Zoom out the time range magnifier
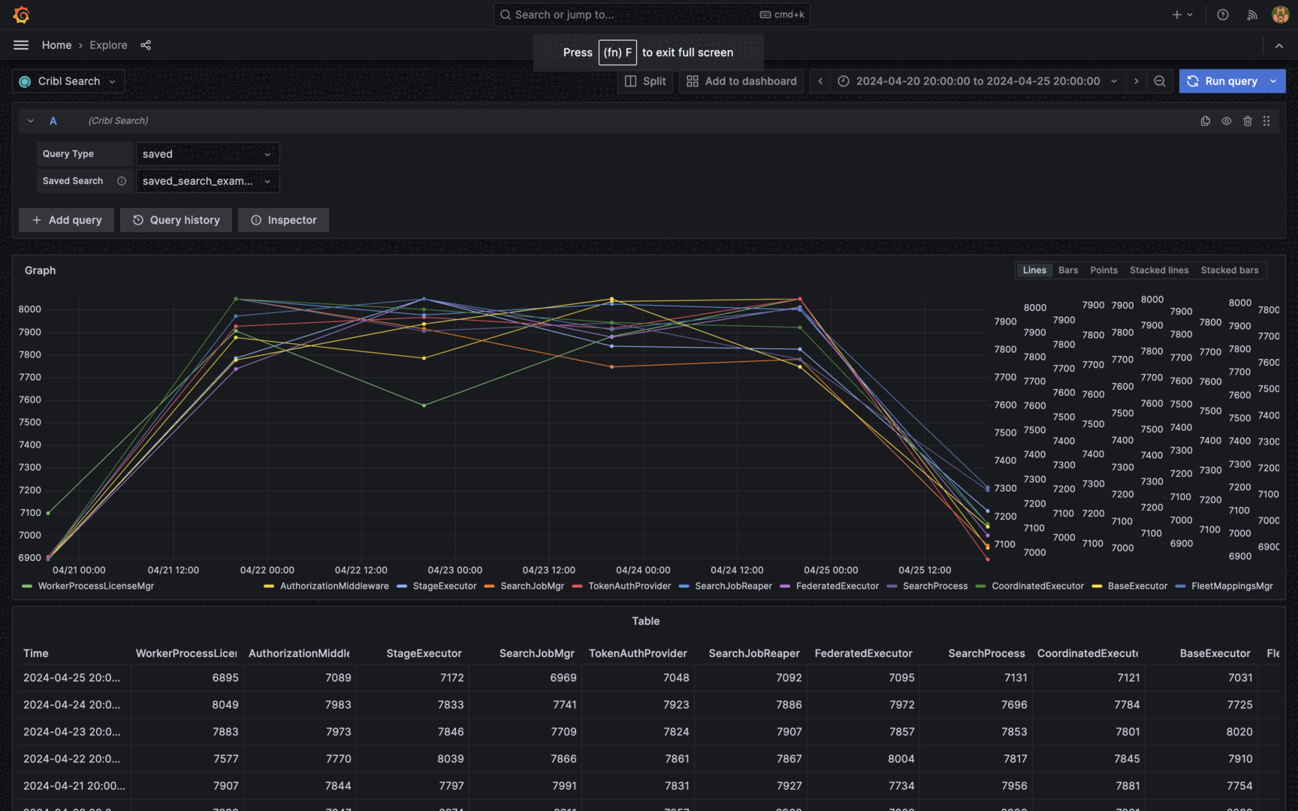The image size is (1298, 811). (1160, 81)
